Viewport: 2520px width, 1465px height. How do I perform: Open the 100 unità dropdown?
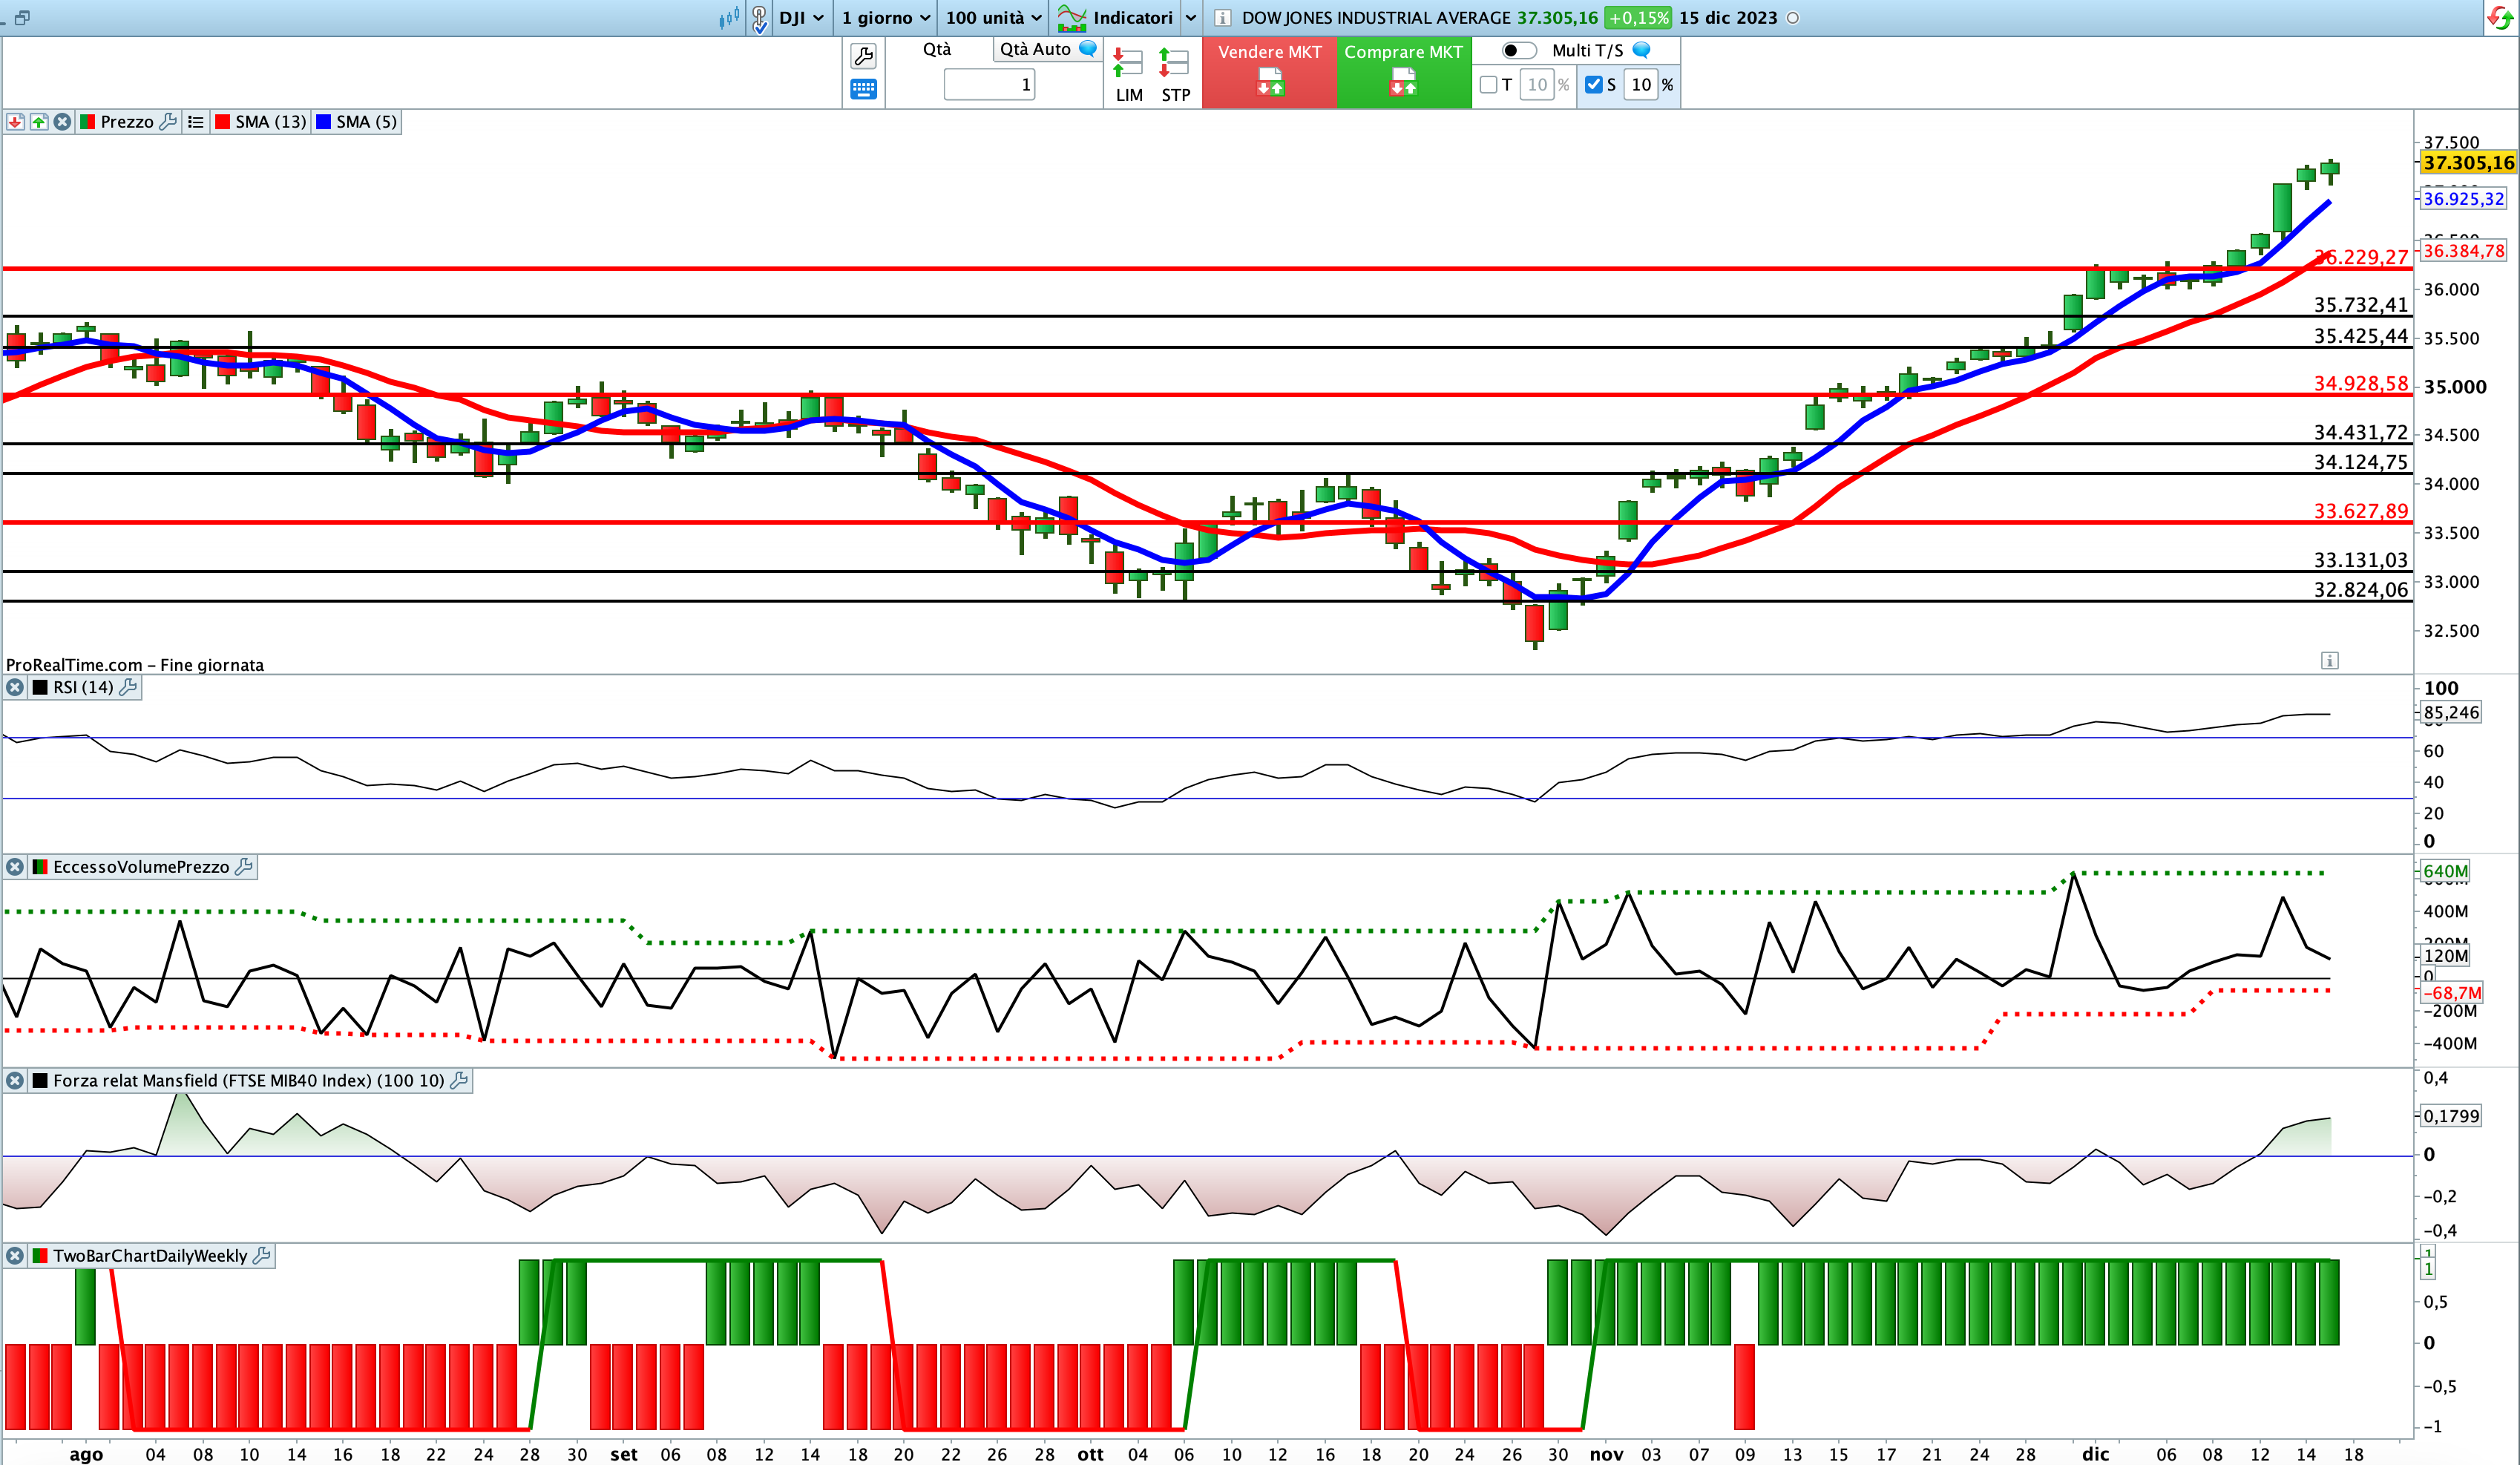tap(994, 18)
